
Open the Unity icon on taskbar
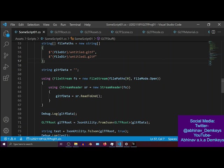coord(134,144)
